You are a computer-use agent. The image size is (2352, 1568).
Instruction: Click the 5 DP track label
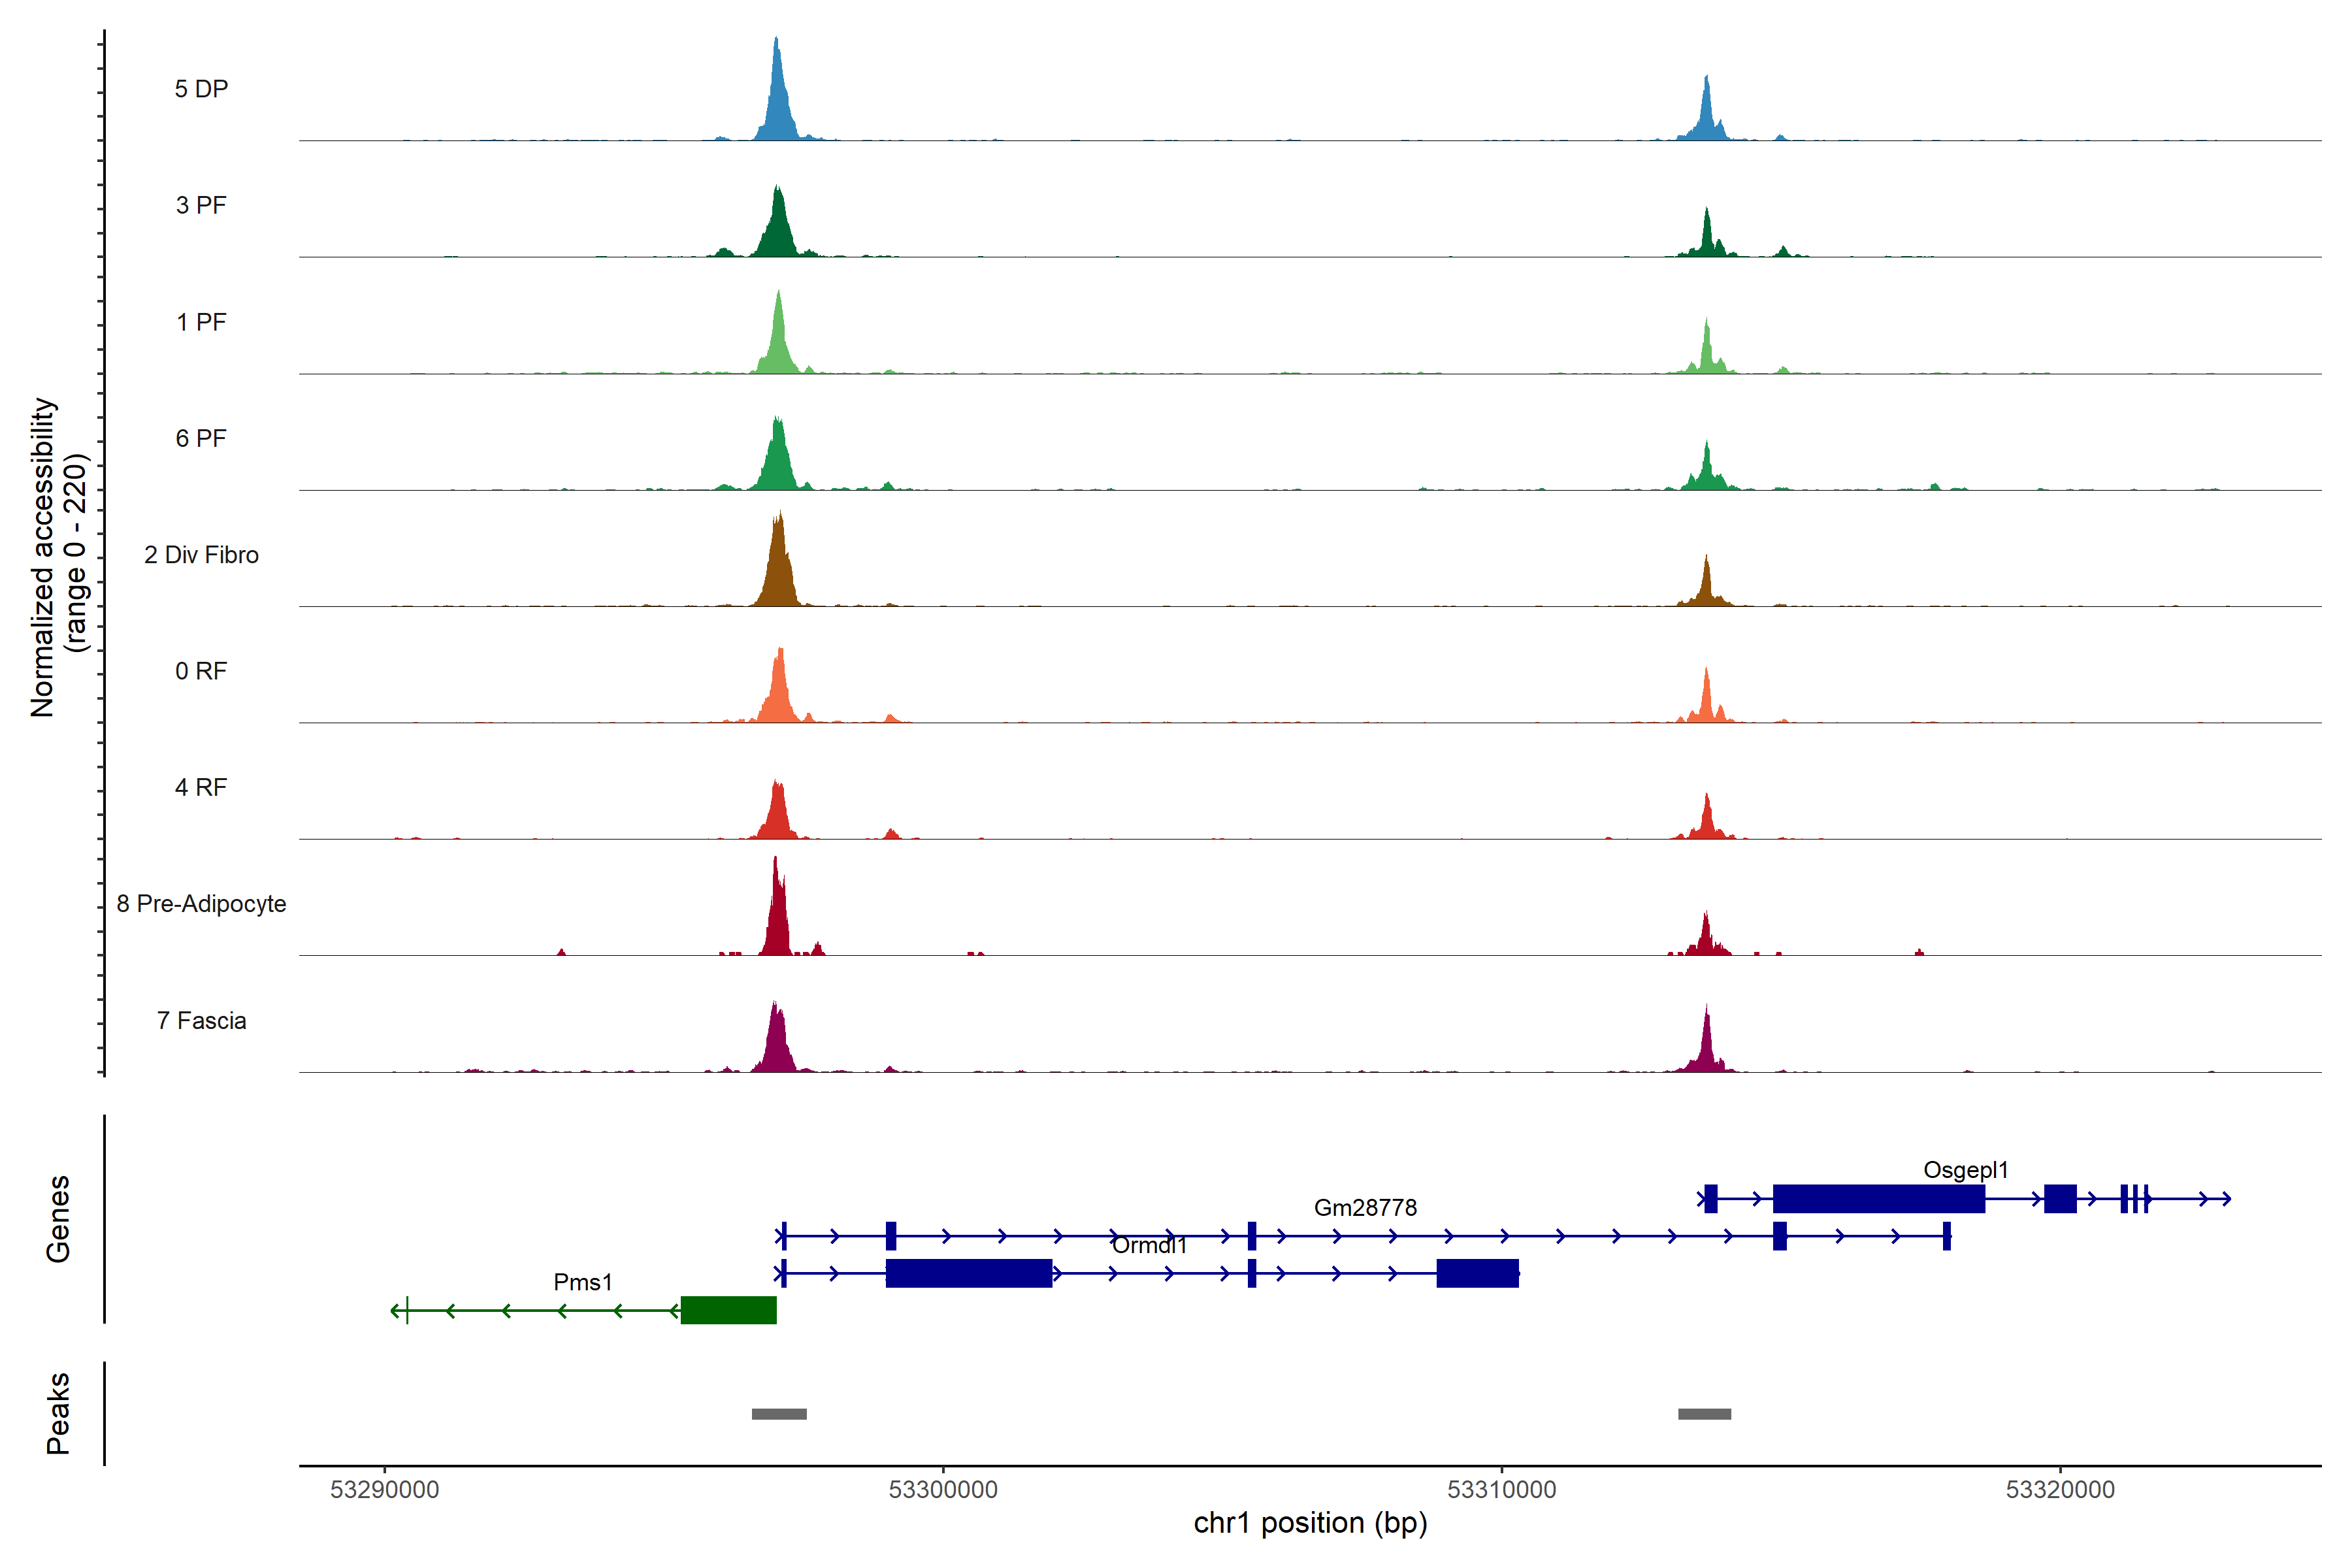[x=201, y=89]
